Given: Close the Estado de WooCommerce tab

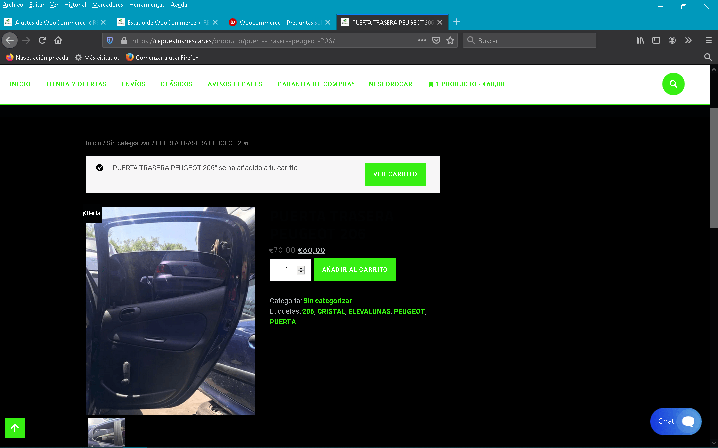Looking at the screenshot, I should (x=215, y=22).
